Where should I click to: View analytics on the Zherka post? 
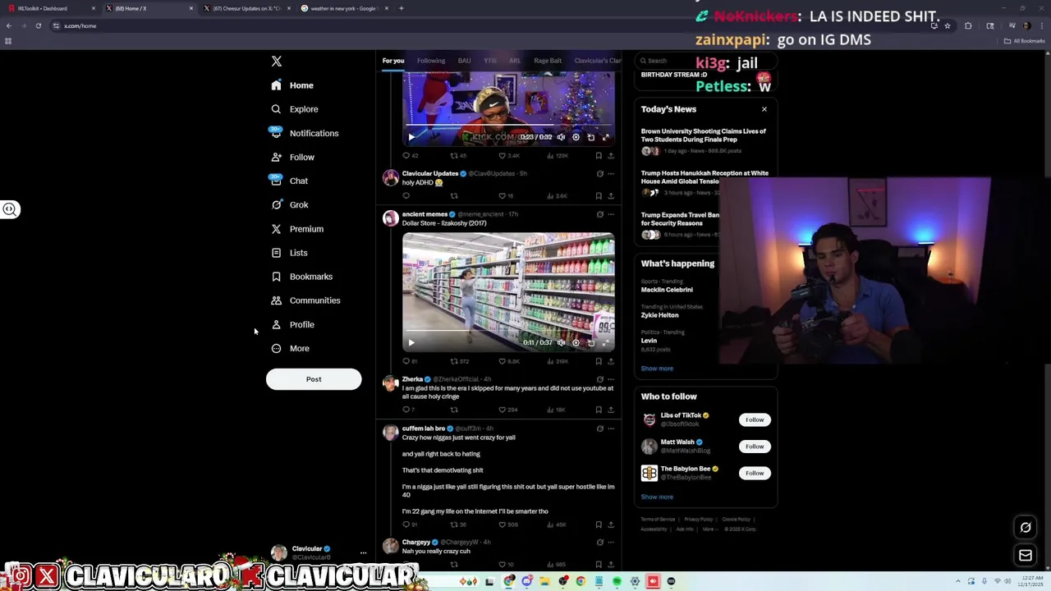(552, 410)
